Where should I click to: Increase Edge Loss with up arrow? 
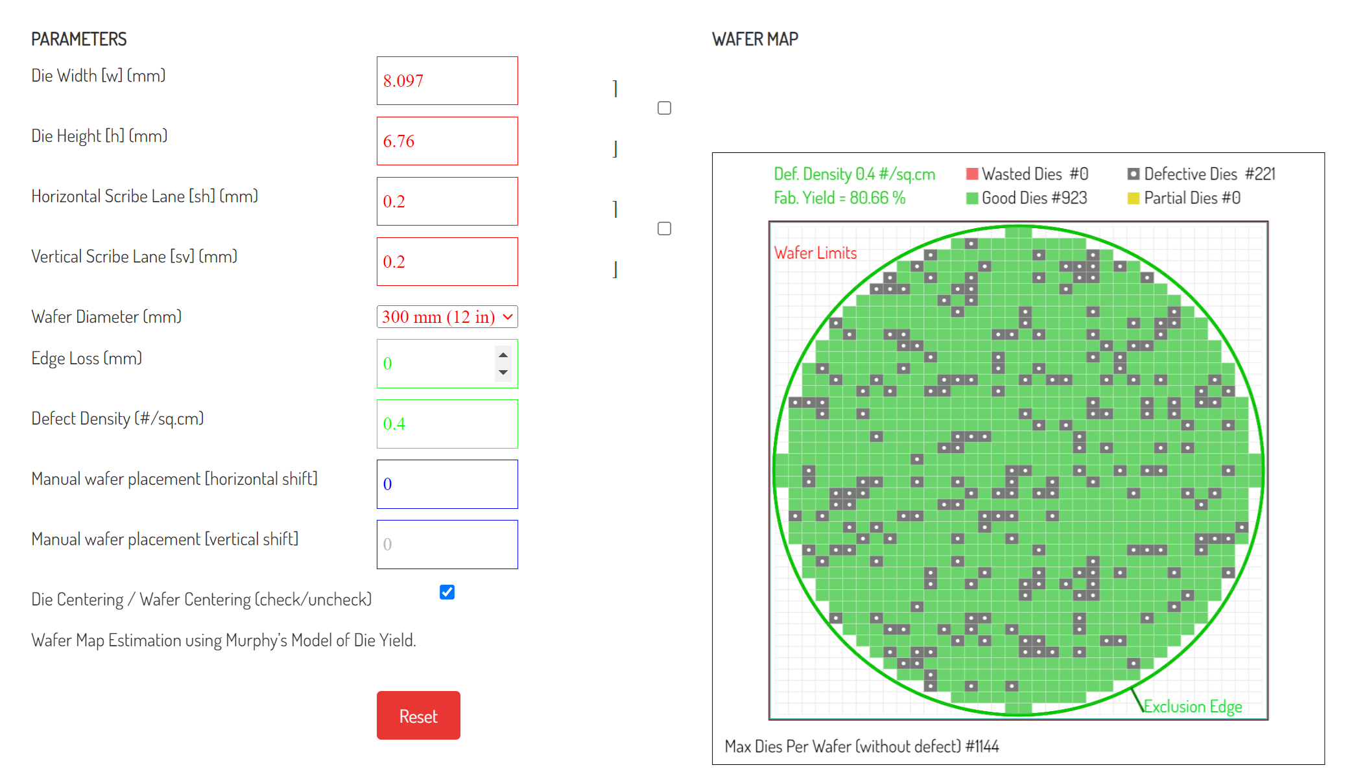click(x=503, y=355)
